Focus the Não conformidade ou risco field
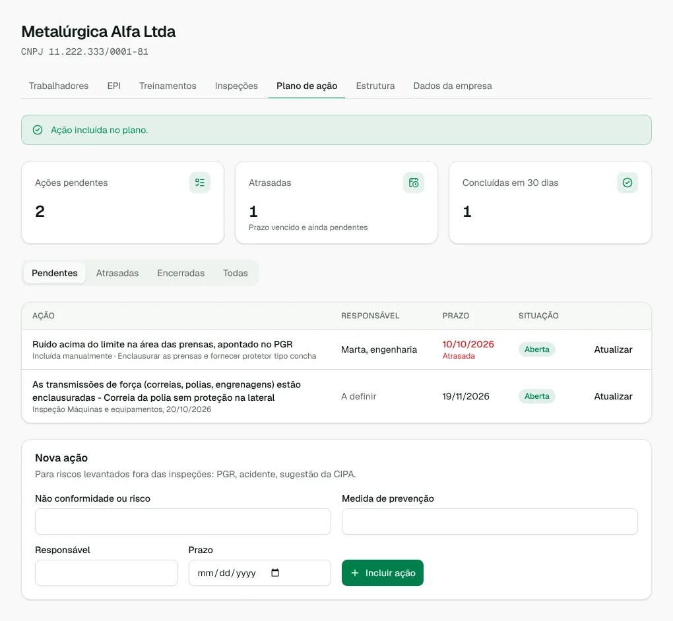This screenshot has height=621, width=673. tap(183, 521)
